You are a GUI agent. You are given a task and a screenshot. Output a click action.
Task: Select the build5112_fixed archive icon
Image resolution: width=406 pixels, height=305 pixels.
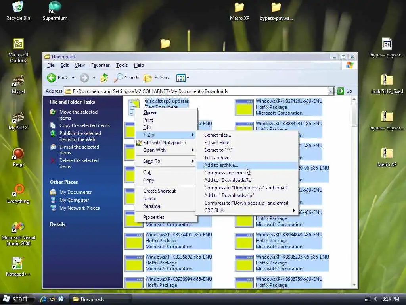tap(387, 84)
